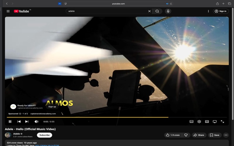Clear the search query with the X
The width and height of the screenshot is (234, 146).
pyautogui.click(x=149, y=11)
